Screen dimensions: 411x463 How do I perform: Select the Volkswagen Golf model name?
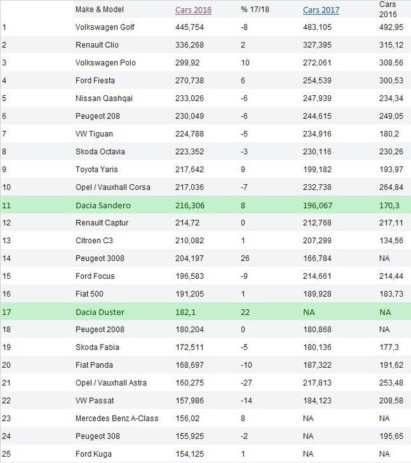click(106, 27)
